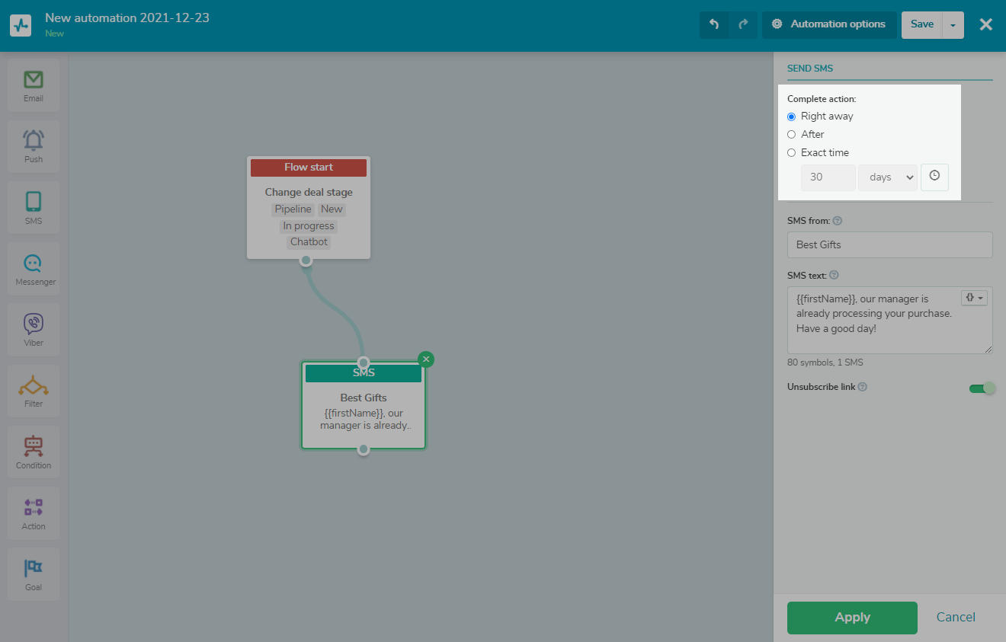Click the app logo in the header
This screenshot has width=1006, height=642.
point(21,25)
